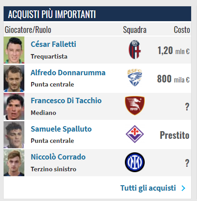
Task: Click the Francesco Di Tacchio name link
Action: pyautogui.click(x=66, y=100)
